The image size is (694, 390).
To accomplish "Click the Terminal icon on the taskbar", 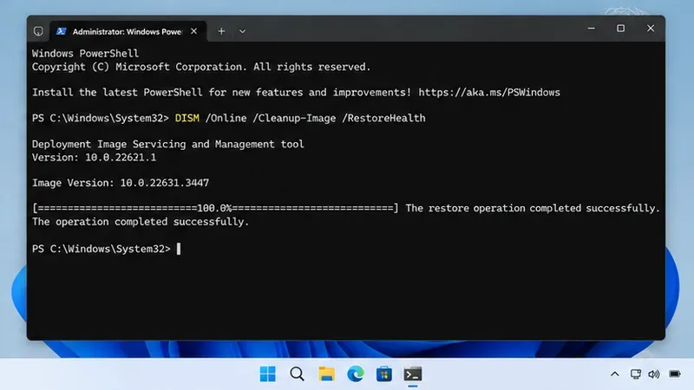I will [x=413, y=374].
